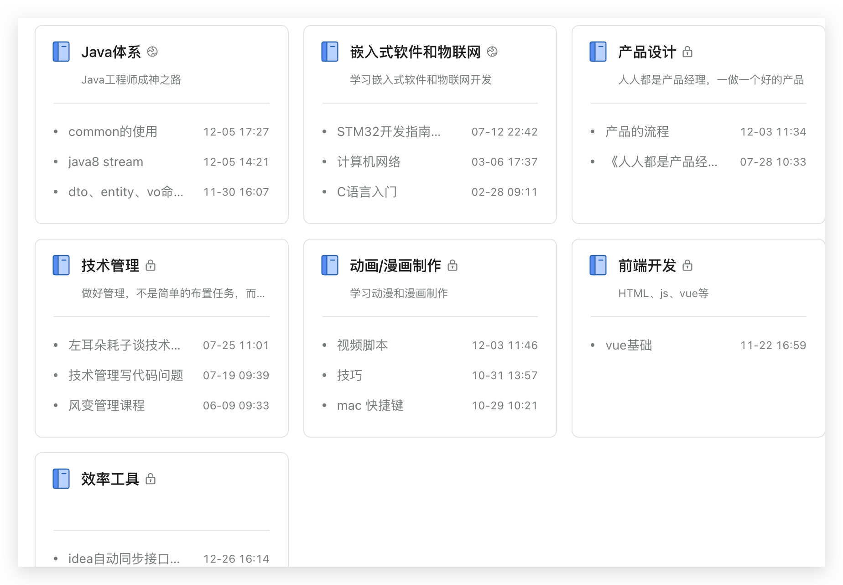The image size is (843, 585).
Task: Open the Java体系 knowledge base title
Action: (x=111, y=52)
